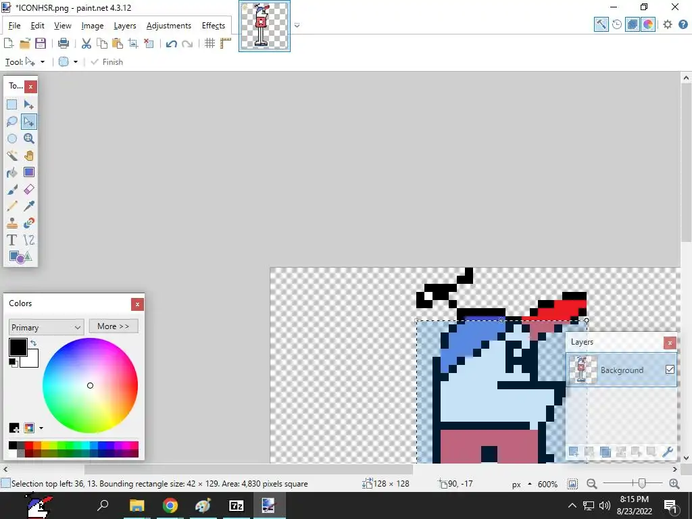Open the Primary color selector dropdown
The height and width of the screenshot is (519, 692).
coord(46,328)
